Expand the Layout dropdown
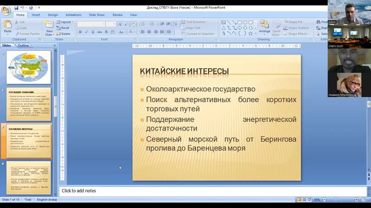Image resolution: width=371 pixels, height=208 pixels. (64, 22)
